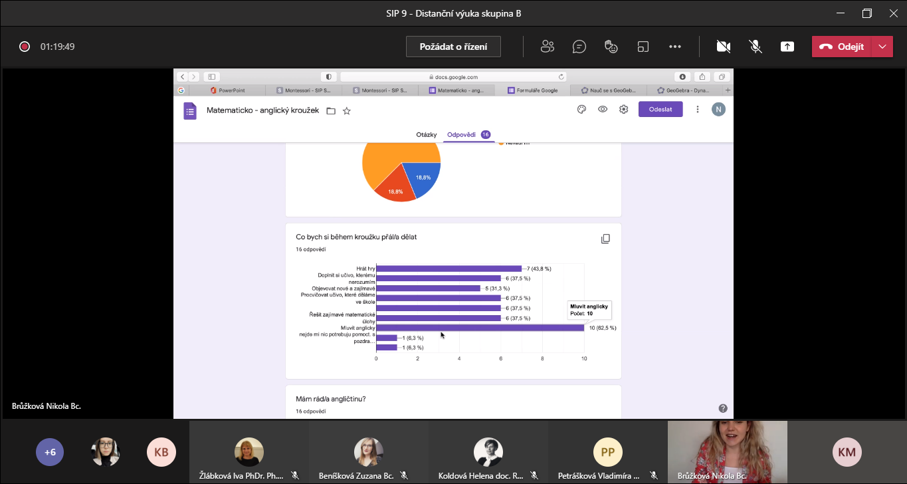This screenshot has width=907, height=484.
Task: Open the breakout rooms icon
Action: tap(643, 47)
